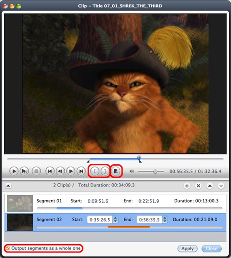Set segment end point bracket
This screenshot has height=258, width=231.
pos(105,171)
